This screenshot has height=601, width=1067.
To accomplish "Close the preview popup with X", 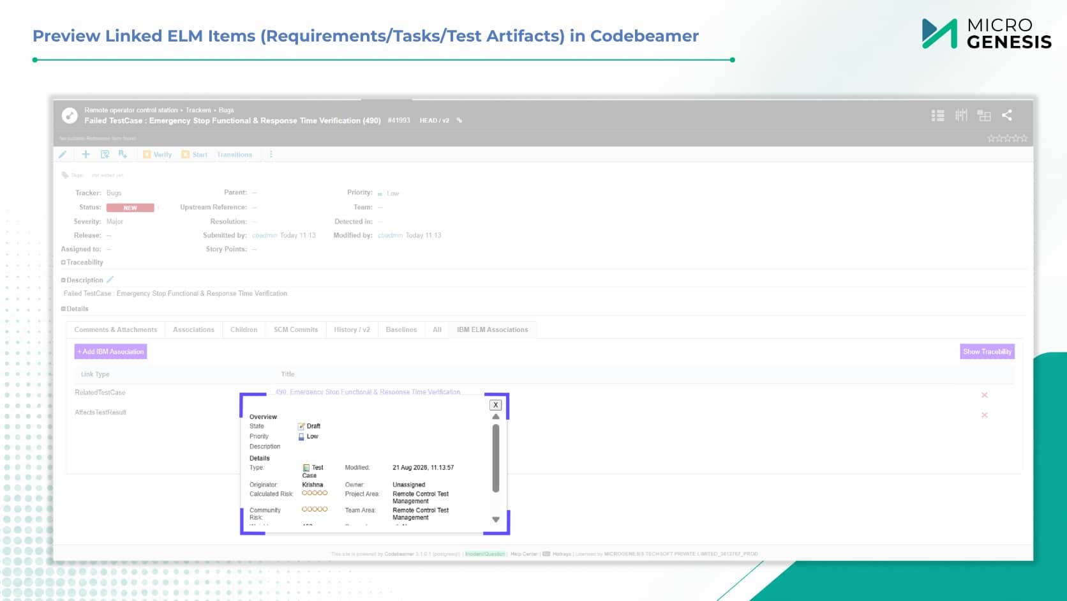I will 496,405.
